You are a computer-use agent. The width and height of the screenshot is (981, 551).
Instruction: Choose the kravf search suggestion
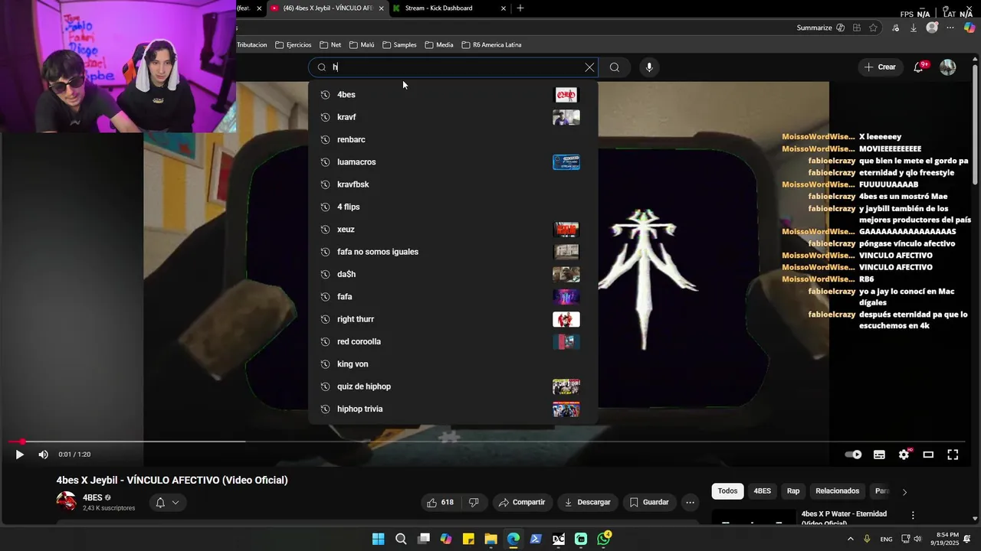[453, 117]
